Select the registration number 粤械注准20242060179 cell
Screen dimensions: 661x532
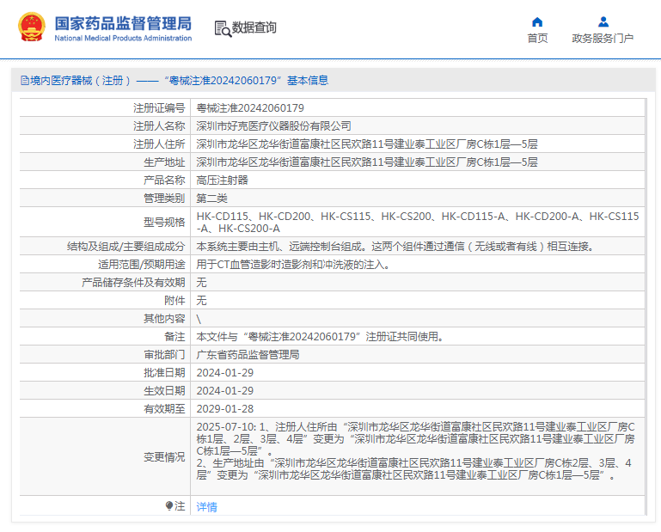pyautogui.click(x=418, y=108)
